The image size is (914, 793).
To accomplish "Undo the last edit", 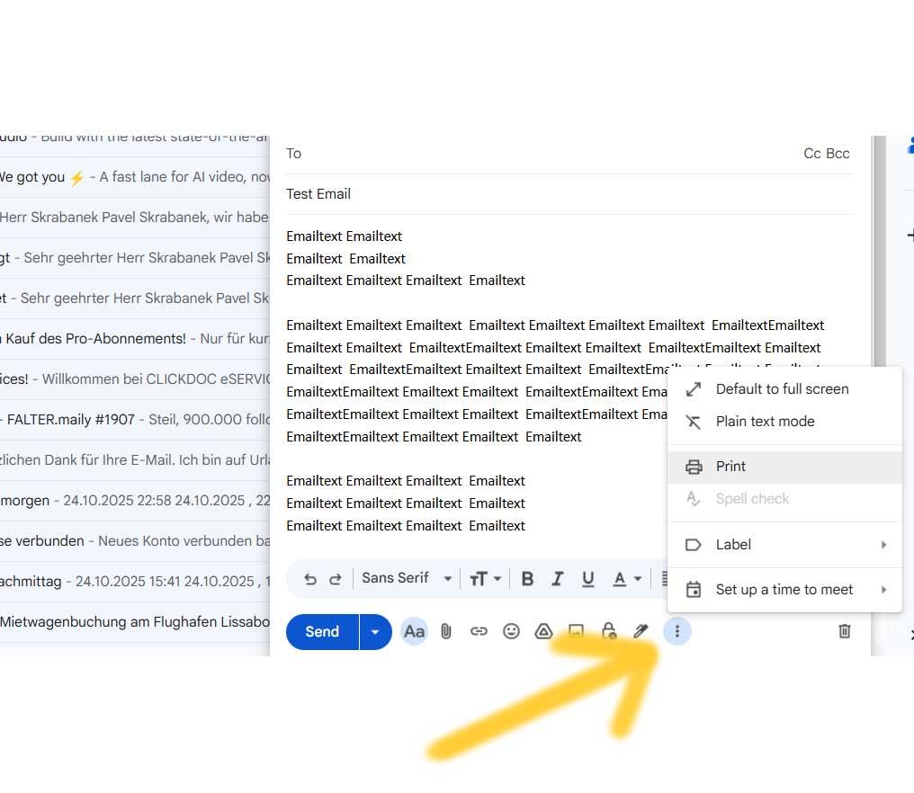I will 310,578.
